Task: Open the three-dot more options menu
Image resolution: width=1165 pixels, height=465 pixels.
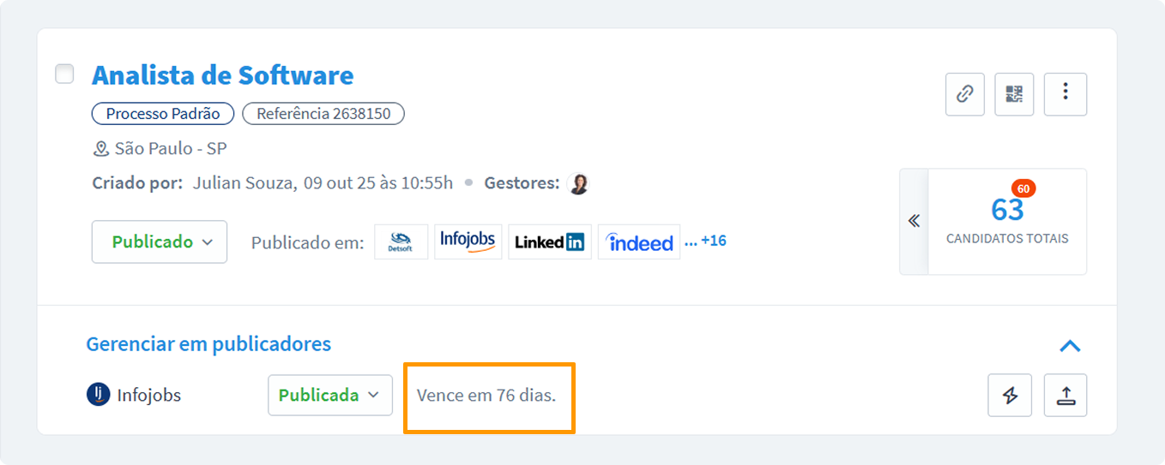Action: point(1065,94)
